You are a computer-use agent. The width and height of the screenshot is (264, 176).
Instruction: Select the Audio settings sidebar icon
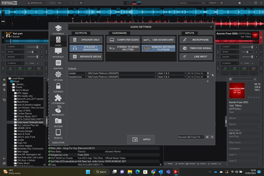[x=58, y=41]
